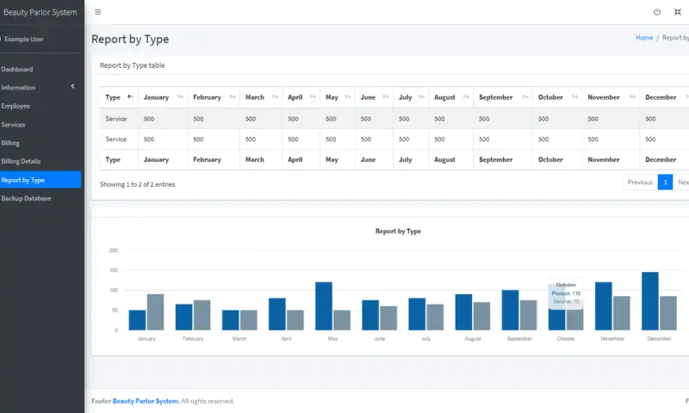This screenshot has width=689, height=413.
Task: Sort table by January column arrows
Action: point(180,97)
